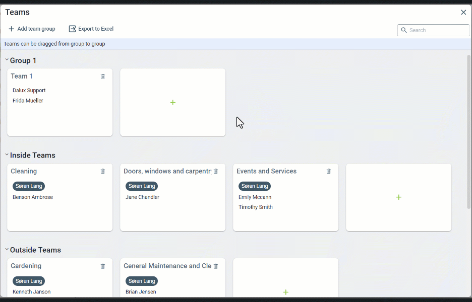Click trash icon on Gardening team card
The image size is (472, 302).
tap(103, 266)
